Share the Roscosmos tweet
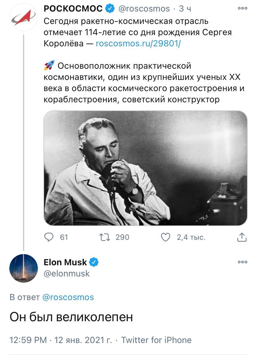257x357 pixels. coord(241,237)
